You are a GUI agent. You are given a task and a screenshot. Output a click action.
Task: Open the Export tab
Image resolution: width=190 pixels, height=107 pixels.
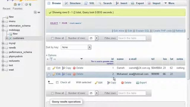point(137,3)
